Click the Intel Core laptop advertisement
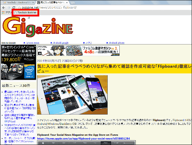 click(x=19, y=62)
